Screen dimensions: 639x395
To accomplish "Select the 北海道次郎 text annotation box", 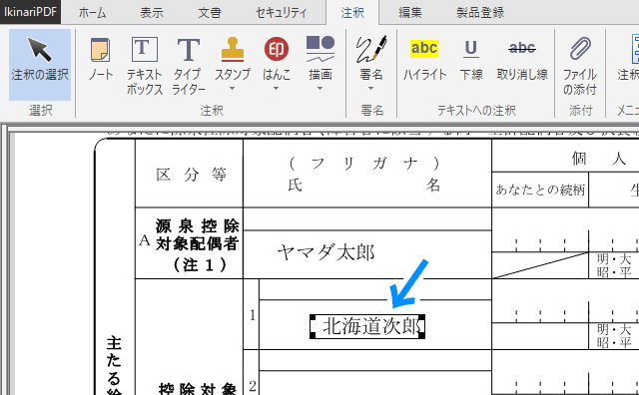I will coord(367,326).
